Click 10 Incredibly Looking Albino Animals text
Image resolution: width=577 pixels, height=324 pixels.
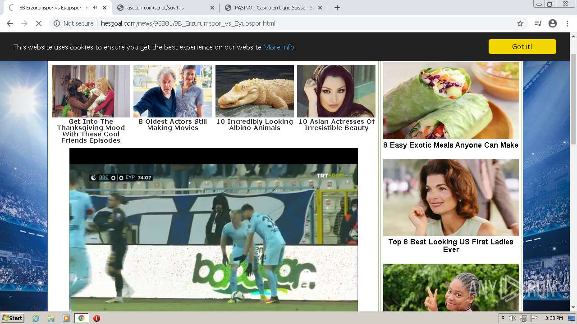point(255,125)
